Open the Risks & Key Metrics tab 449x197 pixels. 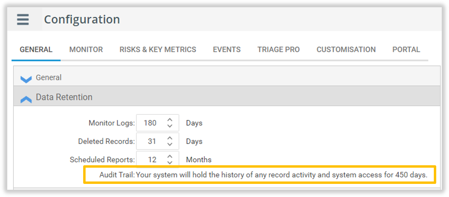tap(158, 50)
